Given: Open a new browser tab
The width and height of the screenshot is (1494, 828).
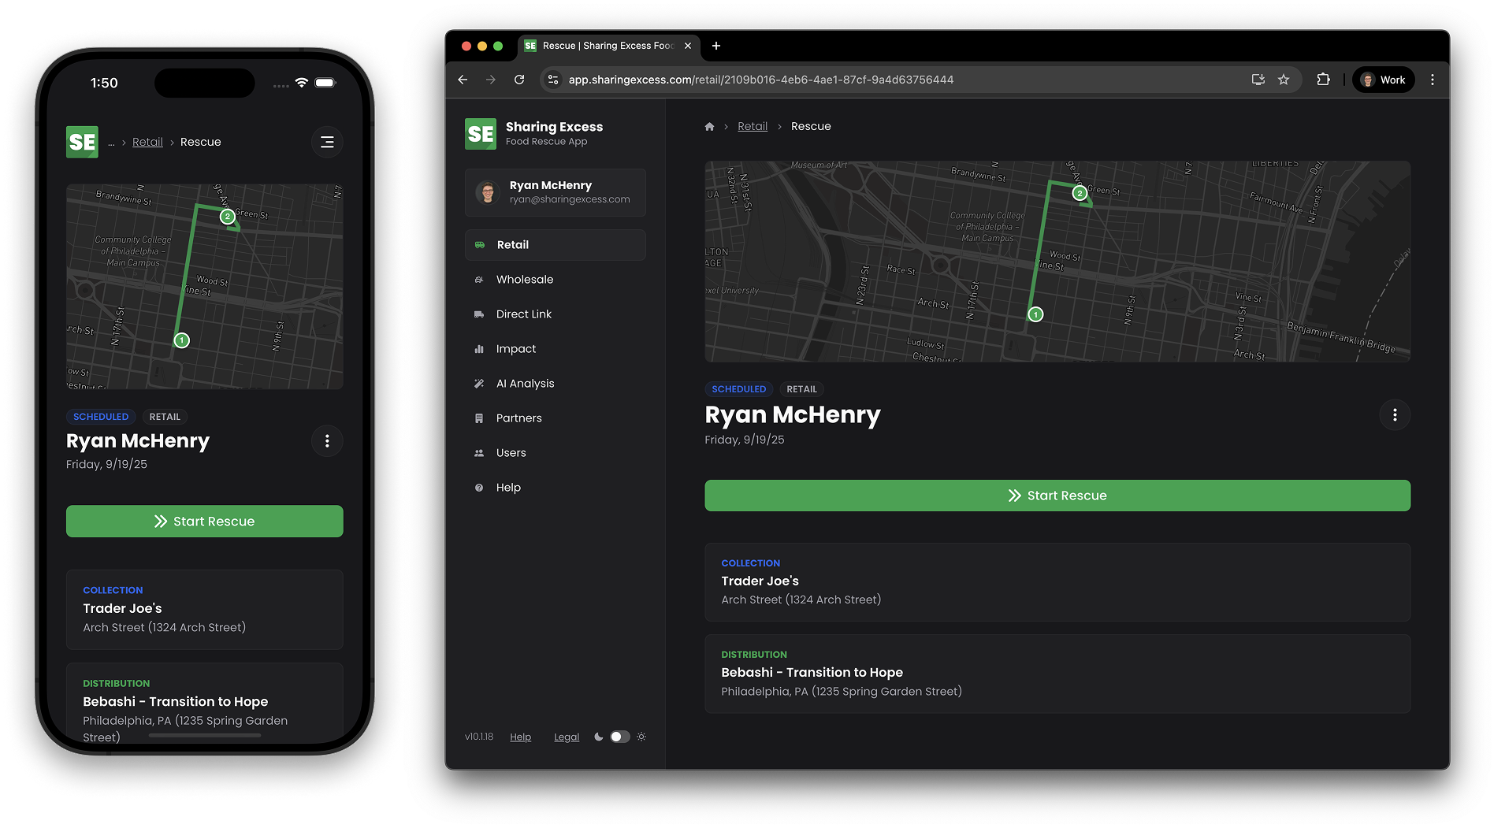Looking at the screenshot, I should 715,46.
